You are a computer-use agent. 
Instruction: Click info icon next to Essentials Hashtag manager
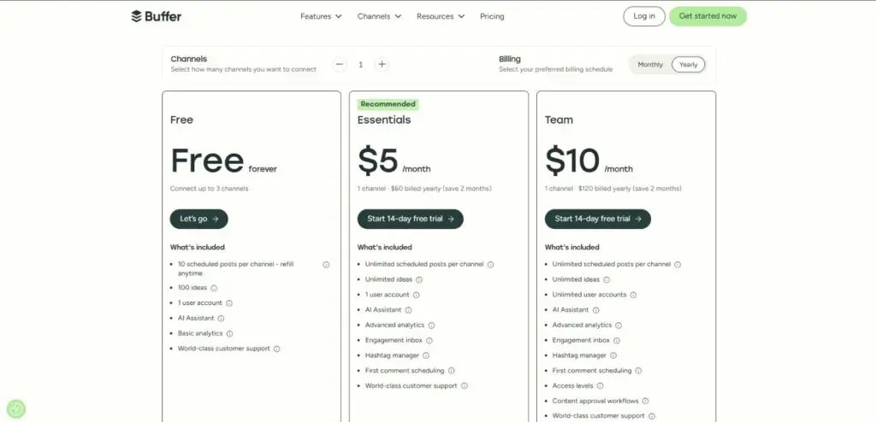click(425, 355)
